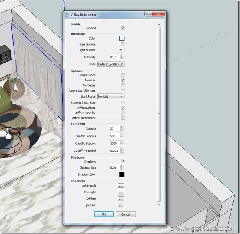Toggle the Invisible option checkbox

pos(122,80)
